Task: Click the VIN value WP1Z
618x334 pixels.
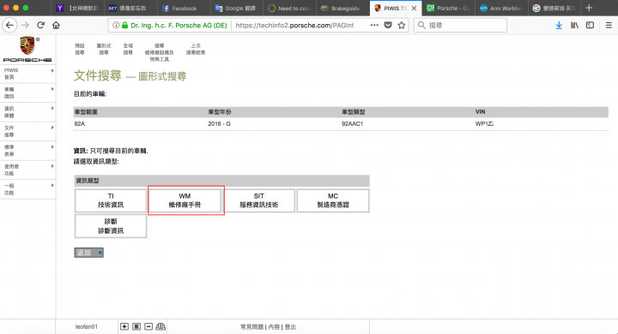Action: pyautogui.click(x=484, y=123)
